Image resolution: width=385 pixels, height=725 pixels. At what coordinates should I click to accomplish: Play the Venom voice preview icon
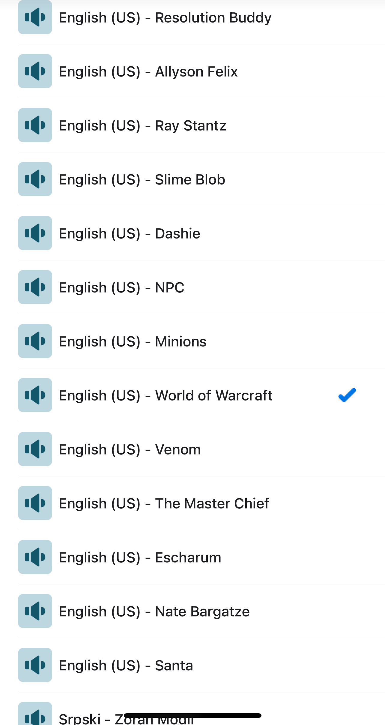pyautogui.click(x=35, y=449)
